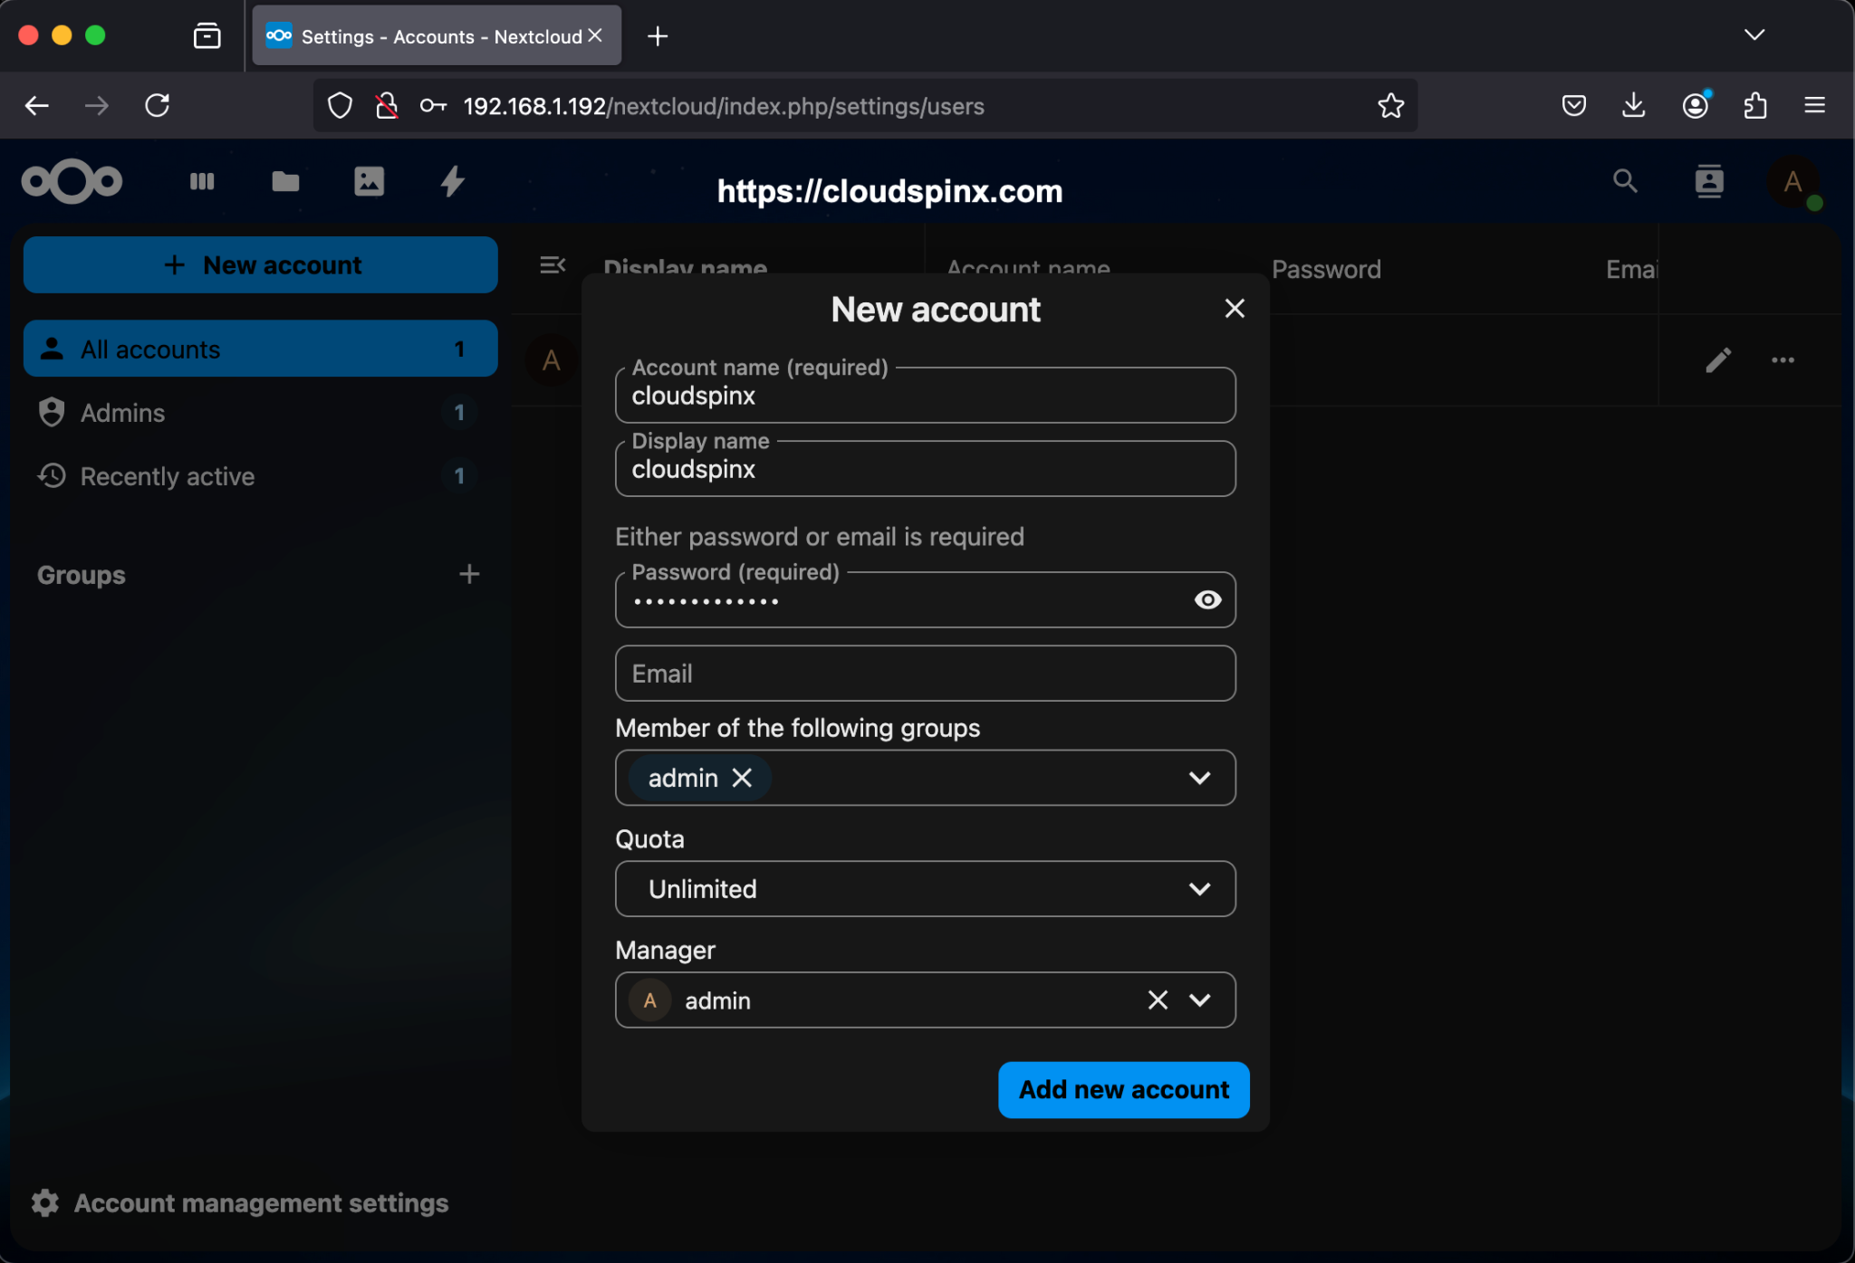The image size is (1855, 1263).
Task: Click the Email input field
Action: (x=924, y=673)
